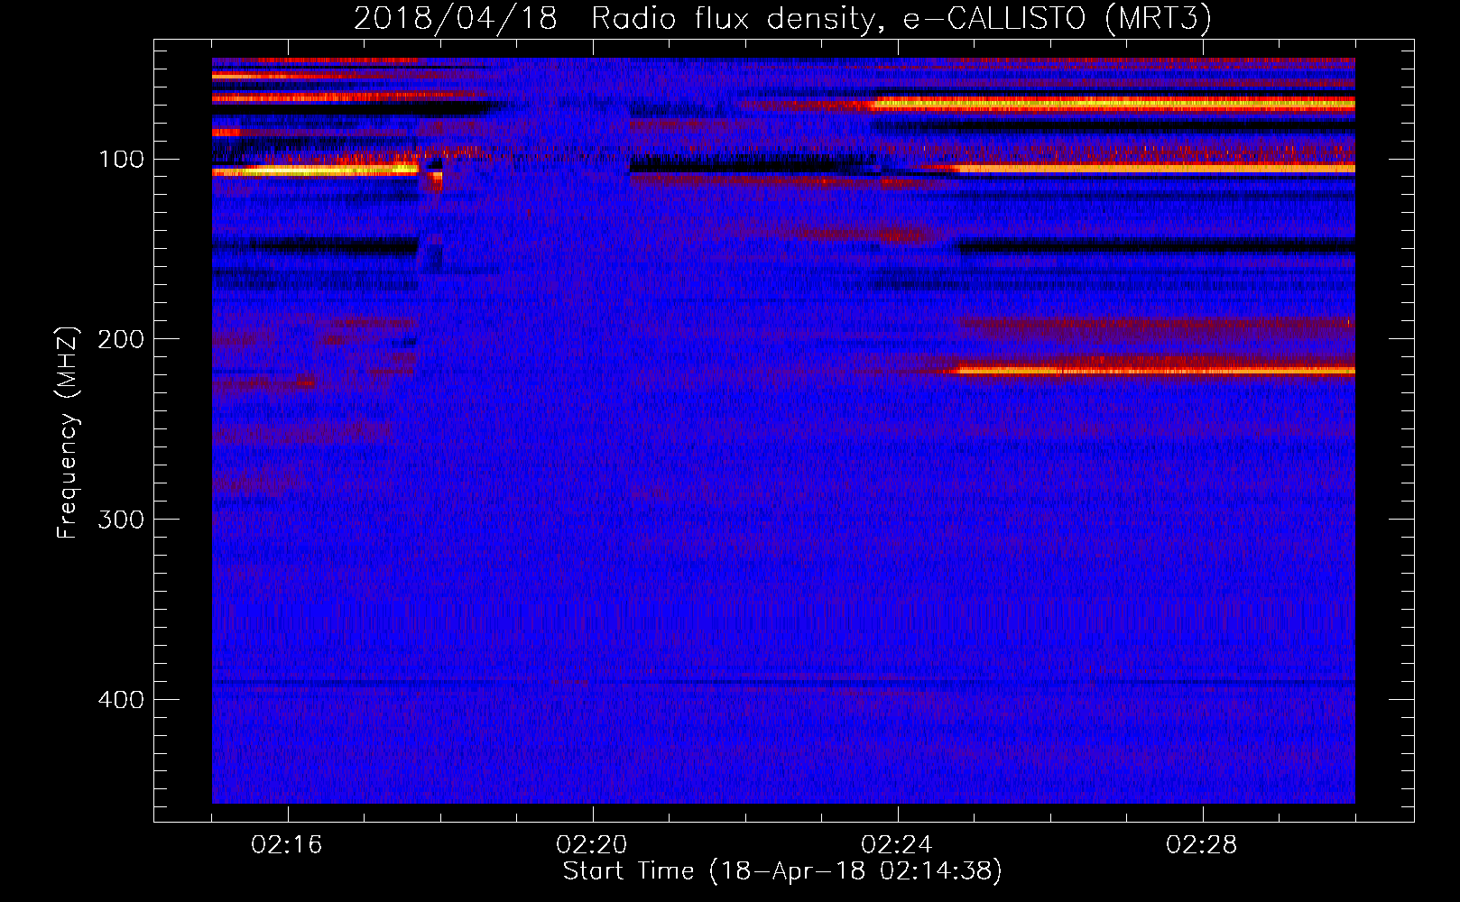Image resolution: width=1460 pixels, height=902 pixels.
Task: Click the 02:16 time tick label
Action: point(287,845)
